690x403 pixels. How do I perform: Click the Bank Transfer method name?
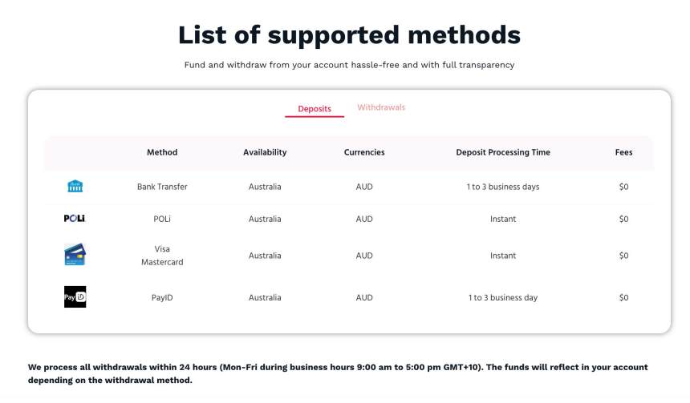point(162,187)
